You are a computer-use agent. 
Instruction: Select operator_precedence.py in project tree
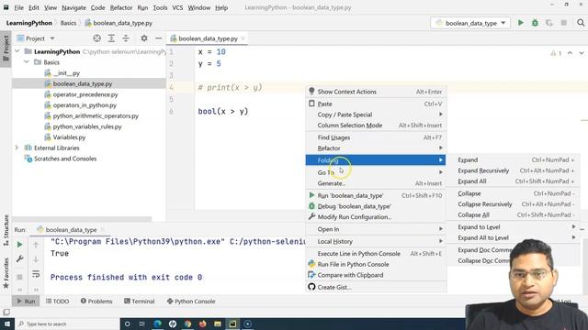[85, 94]
